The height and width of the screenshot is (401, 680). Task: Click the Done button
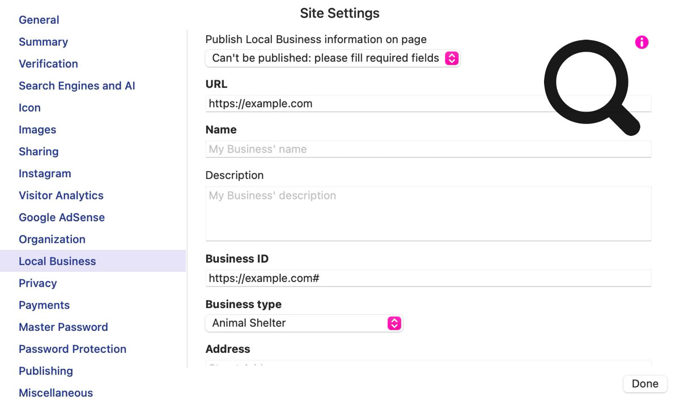645,384
